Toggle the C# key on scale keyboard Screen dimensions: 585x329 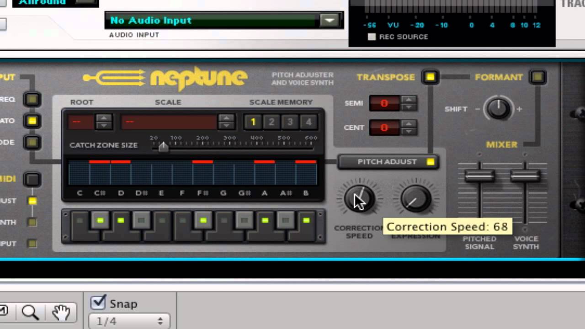[x=101, y=221]
